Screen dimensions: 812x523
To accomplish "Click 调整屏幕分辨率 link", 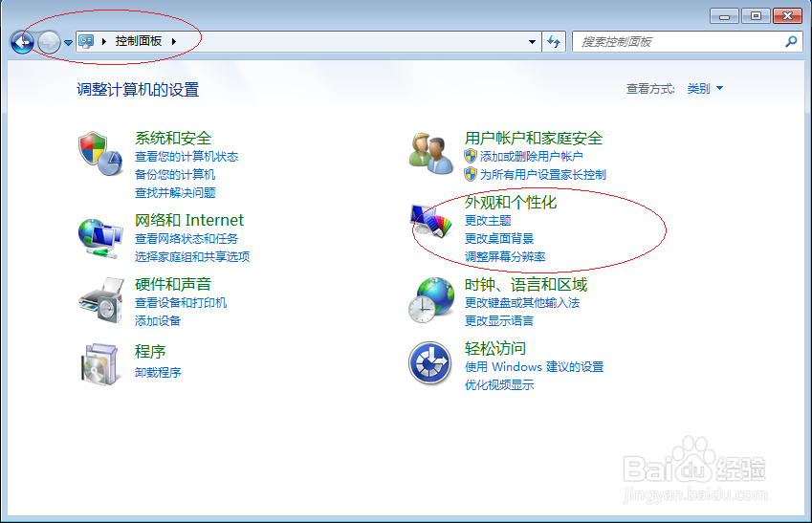I will tap(505, 257).
